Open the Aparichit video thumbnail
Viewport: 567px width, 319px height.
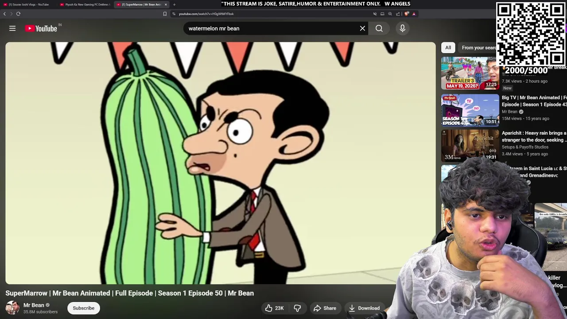pos(470,145)
